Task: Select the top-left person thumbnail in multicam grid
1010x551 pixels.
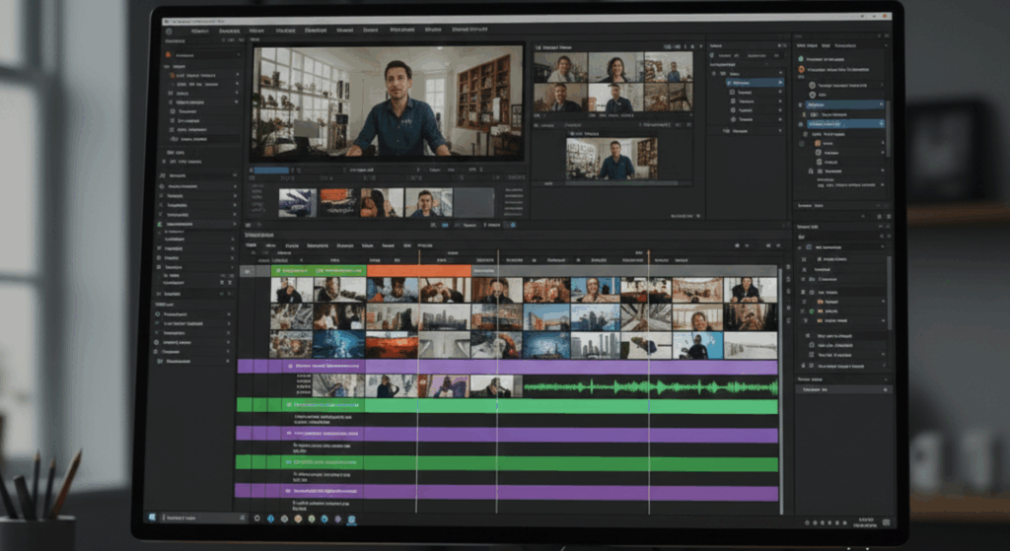Action: point(561,68)
